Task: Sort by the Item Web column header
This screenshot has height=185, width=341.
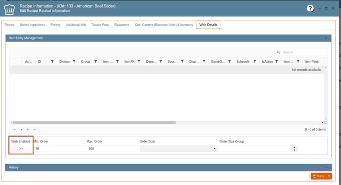Action: tap(312, 62)
